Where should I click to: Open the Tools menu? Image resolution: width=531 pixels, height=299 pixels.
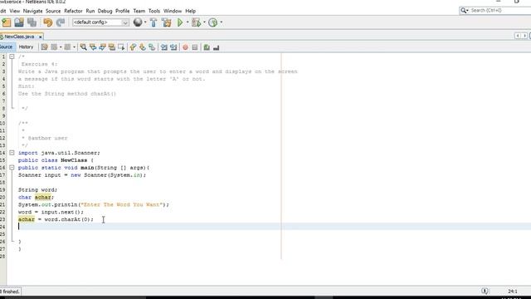coord(154,11)
